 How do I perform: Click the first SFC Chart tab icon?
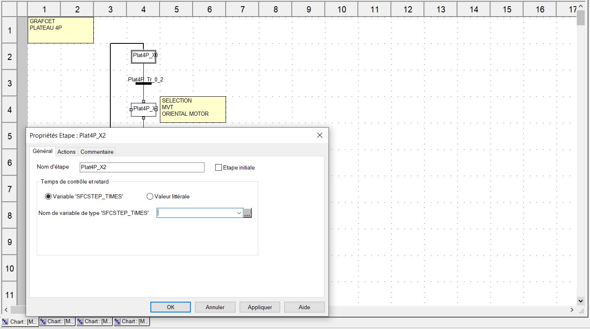coord(5,322)
